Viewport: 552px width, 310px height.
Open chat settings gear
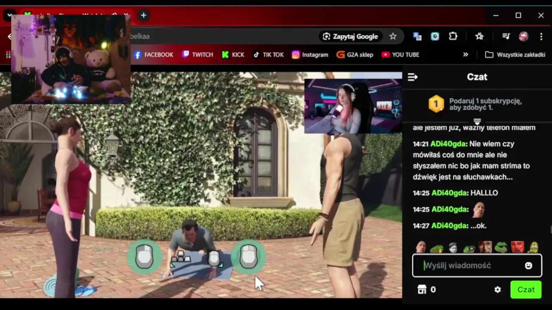click(x=497, y=290)
